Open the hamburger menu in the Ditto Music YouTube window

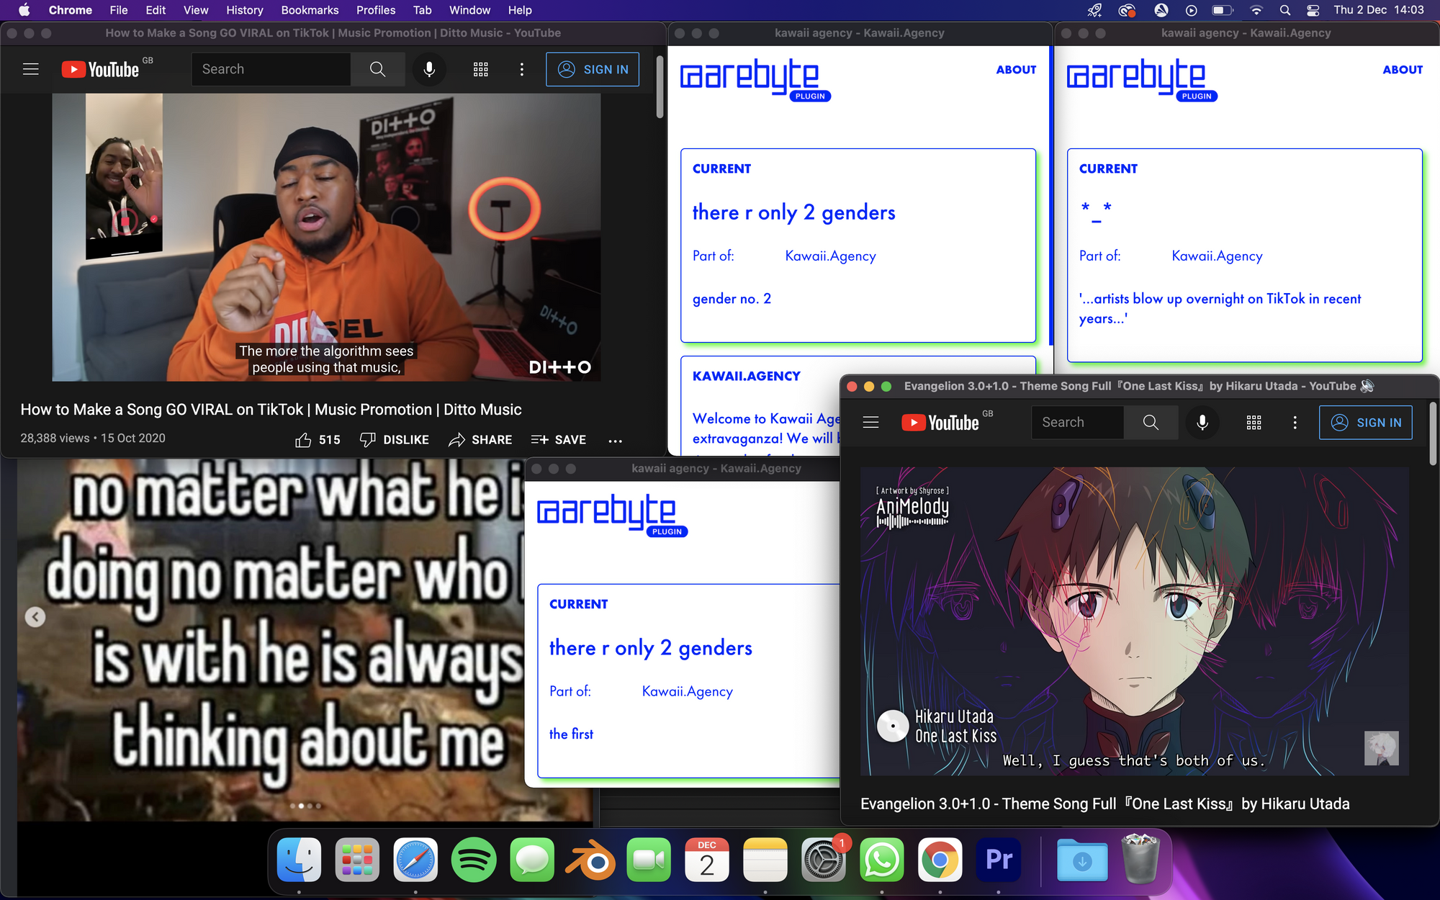pyautogui.click(x=30, y=69)
